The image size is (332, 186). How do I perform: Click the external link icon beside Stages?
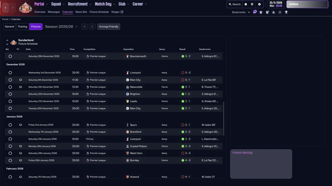[x=122, y=12]
